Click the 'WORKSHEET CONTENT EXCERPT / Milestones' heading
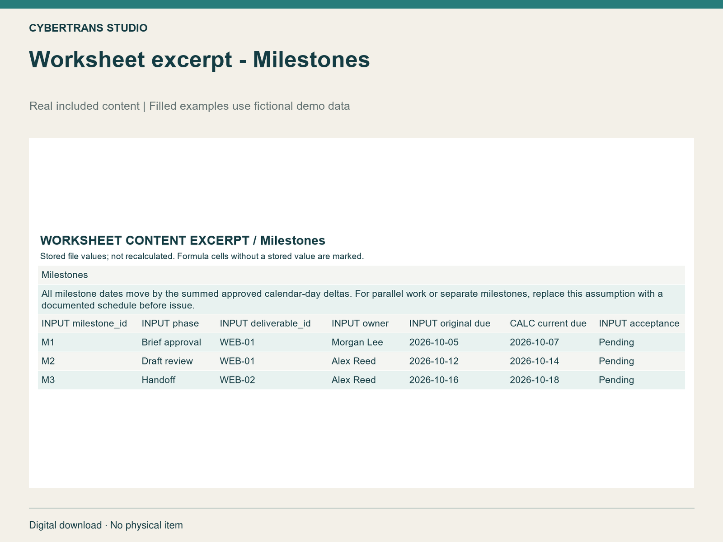This screenshot has width=723, height=542. 183,240
